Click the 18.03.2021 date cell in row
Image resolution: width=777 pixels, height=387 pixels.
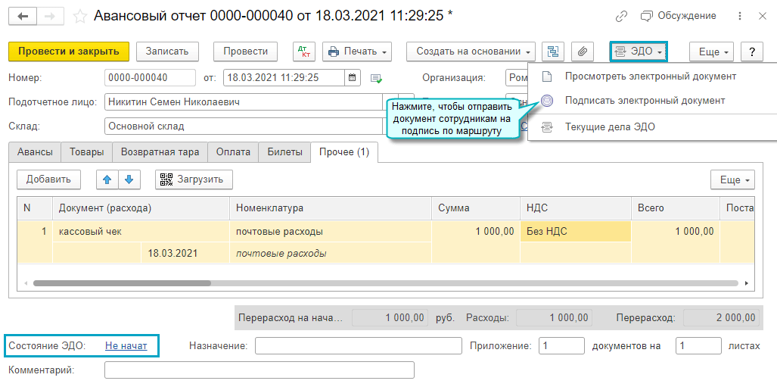coord(185,253)
